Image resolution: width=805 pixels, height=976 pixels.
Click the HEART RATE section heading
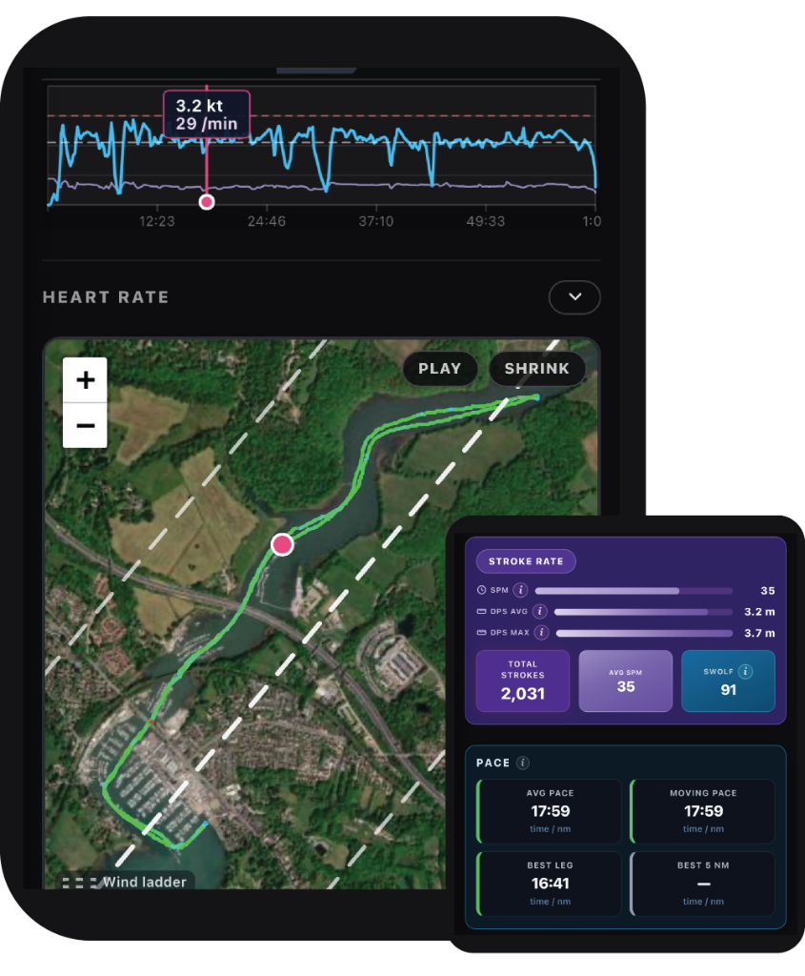[106, 297]
